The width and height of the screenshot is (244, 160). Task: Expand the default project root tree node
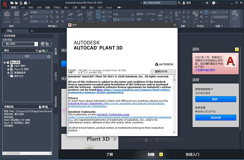point(4,63)
